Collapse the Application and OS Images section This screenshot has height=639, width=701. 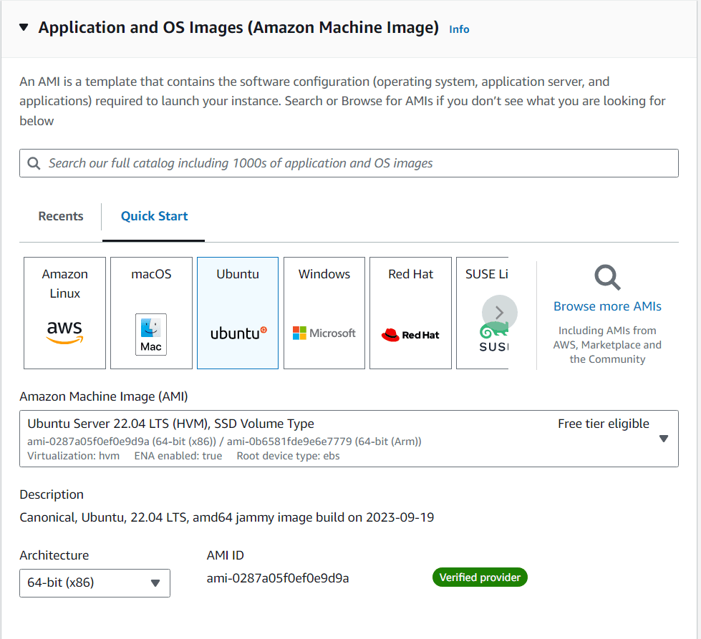(24, 28)
